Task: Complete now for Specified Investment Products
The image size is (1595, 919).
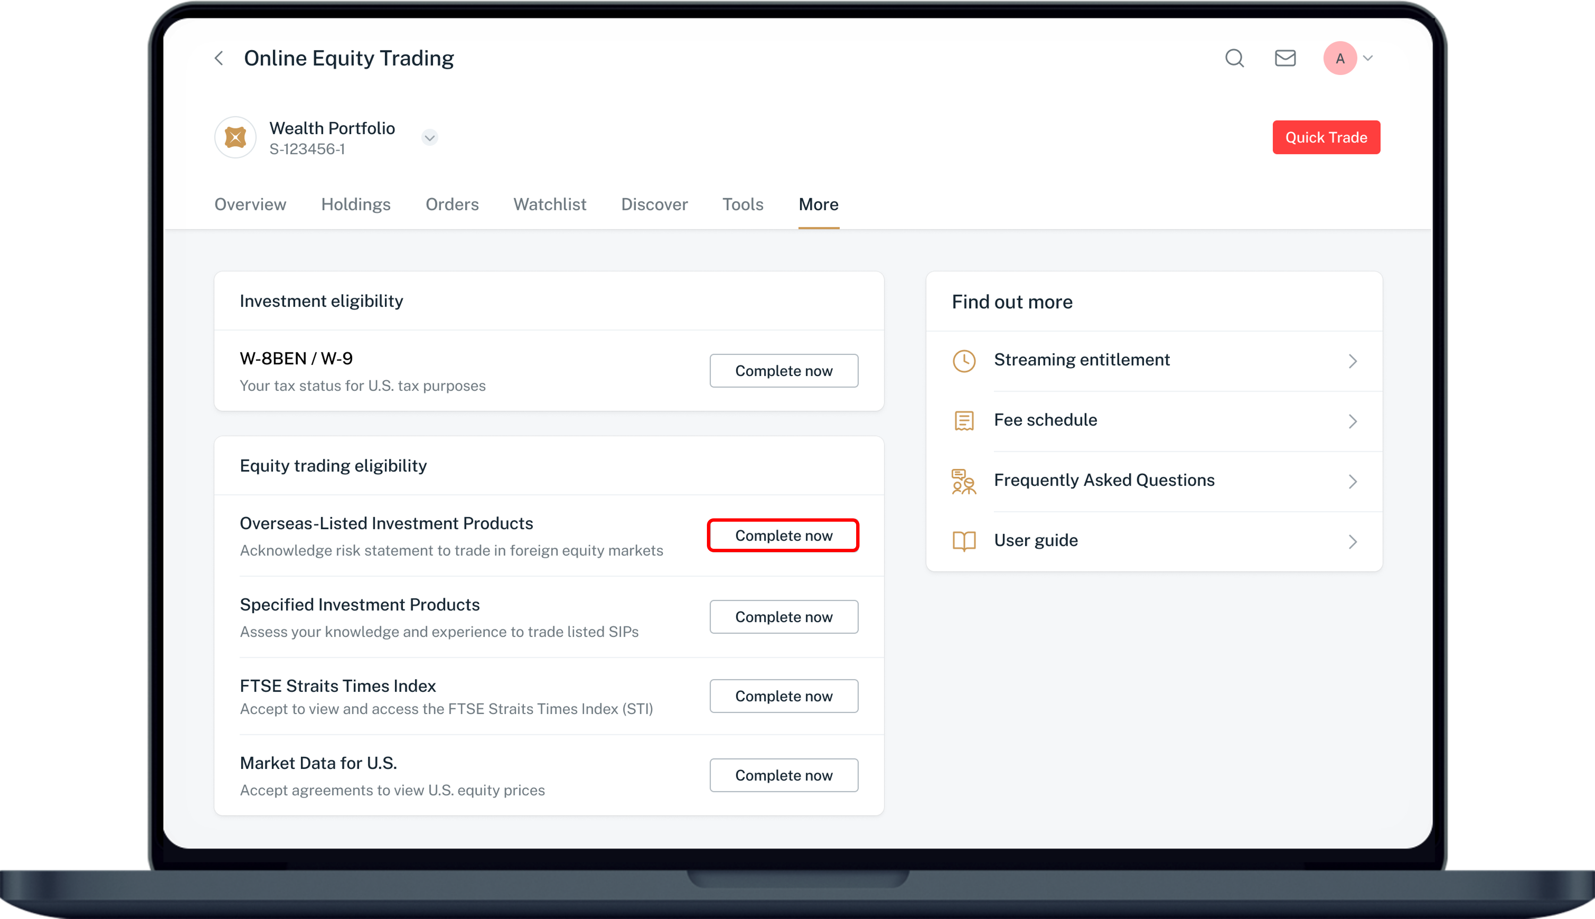Action: [783, 617]
